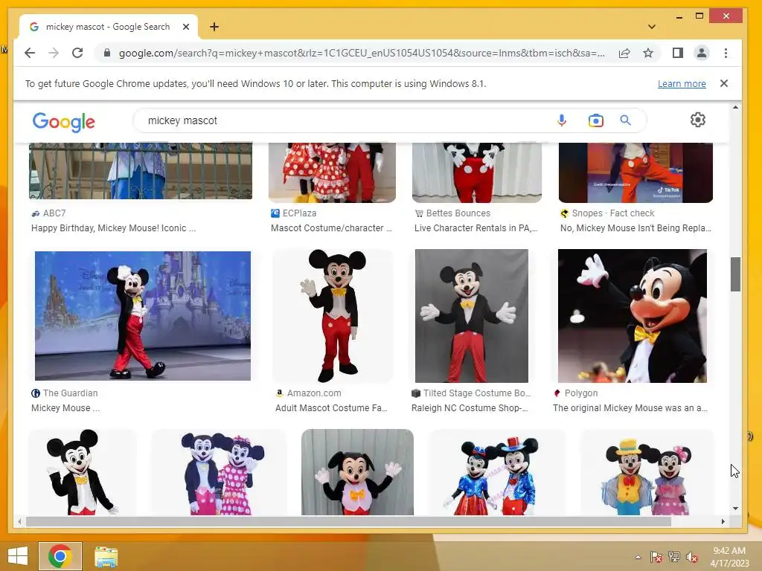Open the browser side panel
762x571 pixels.
677,53
